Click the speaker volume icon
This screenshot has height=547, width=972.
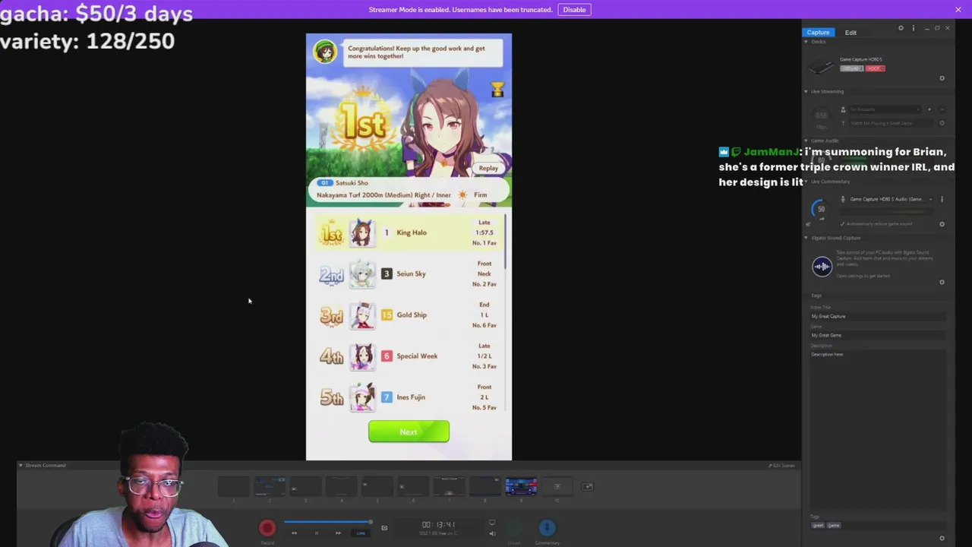[492, 533]
